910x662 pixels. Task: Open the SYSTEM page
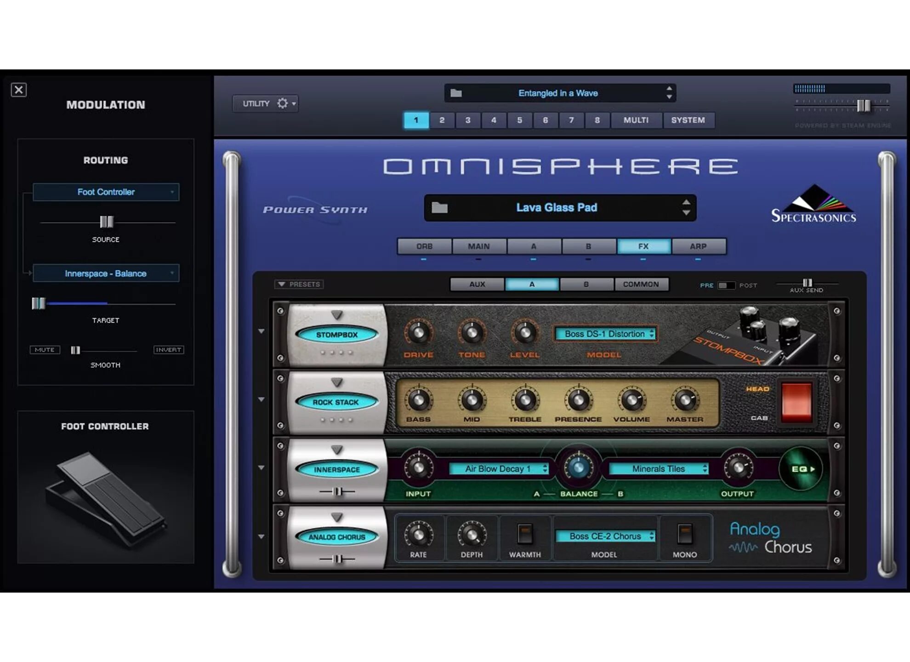click(688, 120)
